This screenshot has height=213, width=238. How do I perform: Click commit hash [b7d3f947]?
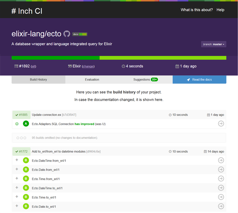click(69, 115)
